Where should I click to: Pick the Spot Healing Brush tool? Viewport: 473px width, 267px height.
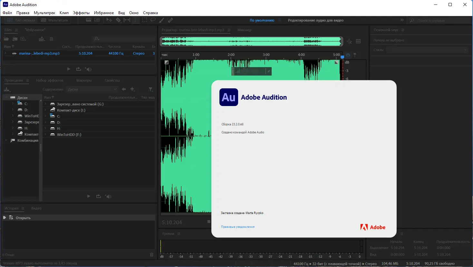pyautogui.click(x=170, y=20)
